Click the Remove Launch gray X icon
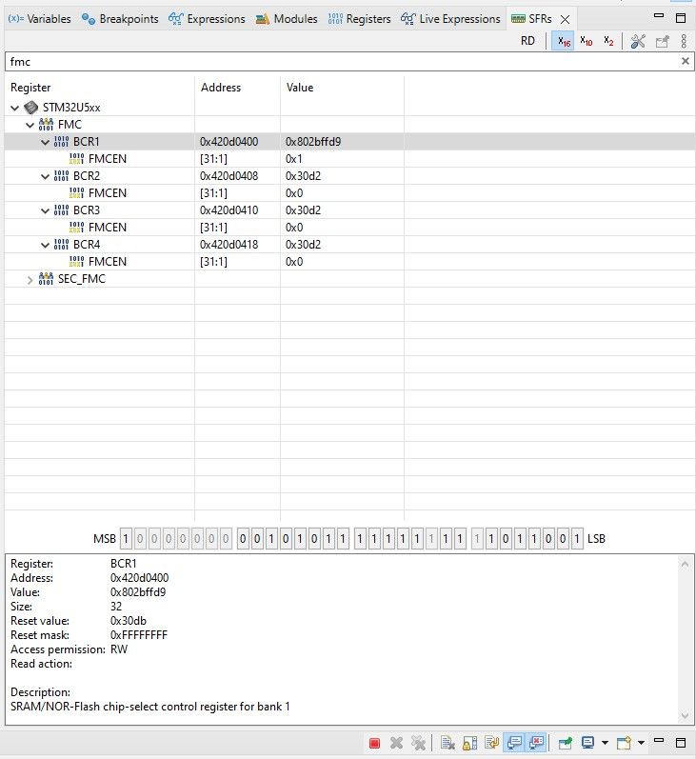The image size is (696, 759). tap(396, 743)
